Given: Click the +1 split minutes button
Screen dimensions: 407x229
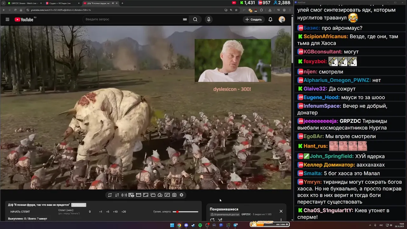Looking at the screenshot, I should pos(100,212).
